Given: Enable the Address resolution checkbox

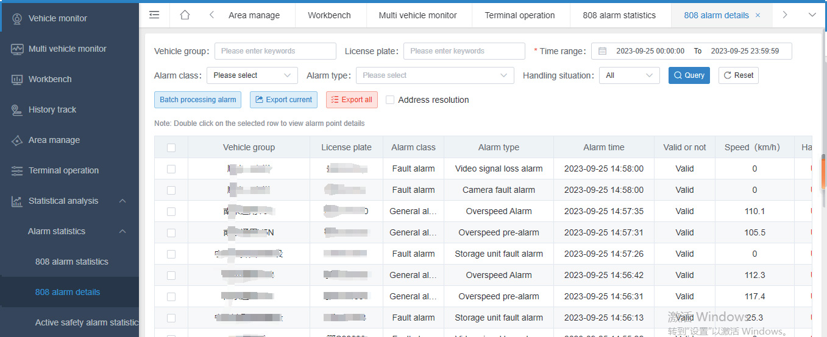Looking at the screenshot, I should coord(390,100).
